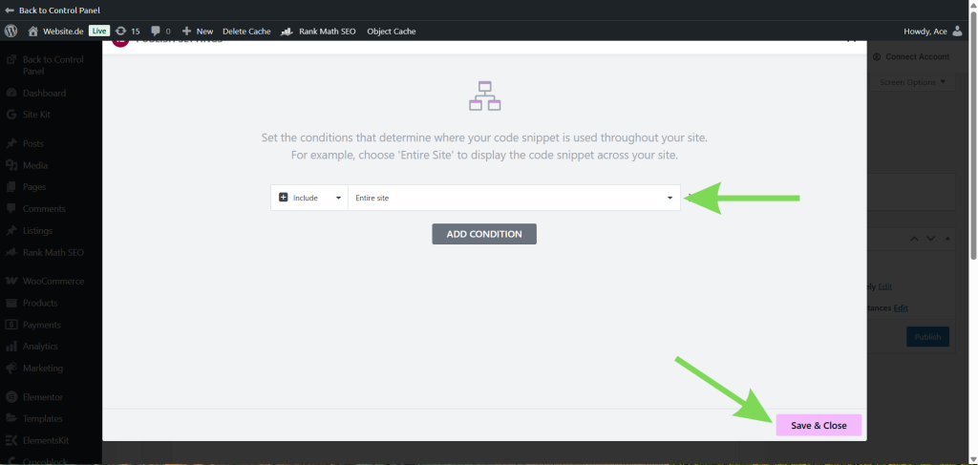Click the conditions hierarchy diagram icon
The height and width of the screenshot is (465, 978).
click(484, 96)
